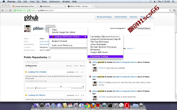
Task: Open the Explore GitHub header link
Action: point(121,17)
